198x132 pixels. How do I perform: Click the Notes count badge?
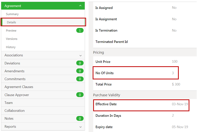(80, 118)
